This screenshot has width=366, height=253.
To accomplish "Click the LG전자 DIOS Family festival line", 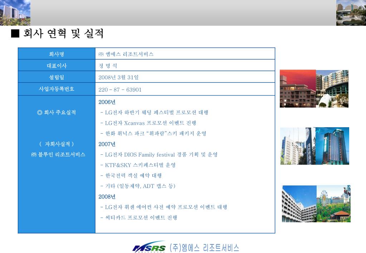I will click(x=159, y=155).
